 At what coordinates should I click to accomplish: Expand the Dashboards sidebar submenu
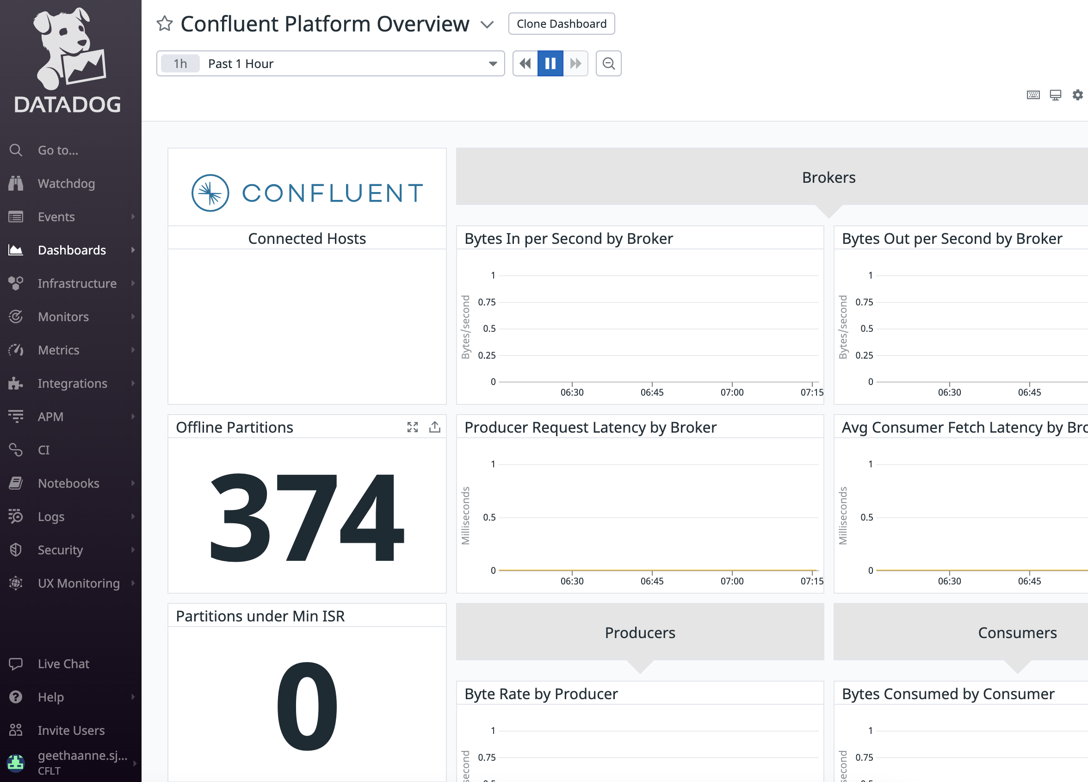coord(133,250)
